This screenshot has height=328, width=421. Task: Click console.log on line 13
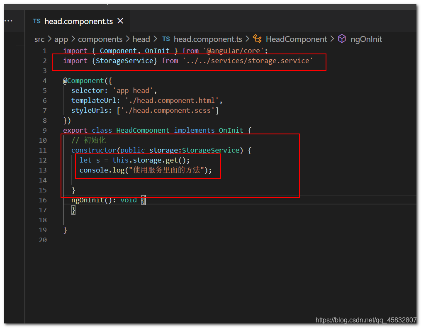[102, 170]
